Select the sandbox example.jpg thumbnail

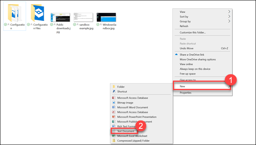[x=83, y=17]
